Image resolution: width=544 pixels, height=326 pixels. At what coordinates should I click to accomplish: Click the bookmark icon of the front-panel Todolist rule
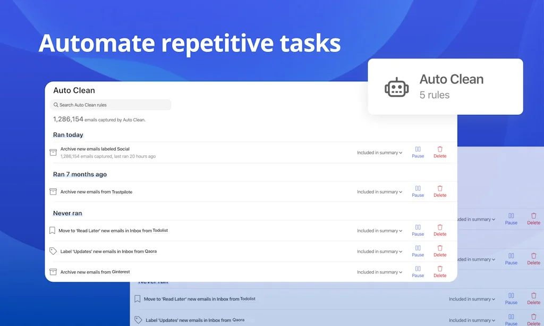pyautogui.click(x=52, y=231)
